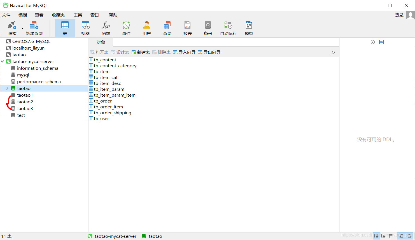Open the Event clock toolbar icon

[x=126, y=25]
